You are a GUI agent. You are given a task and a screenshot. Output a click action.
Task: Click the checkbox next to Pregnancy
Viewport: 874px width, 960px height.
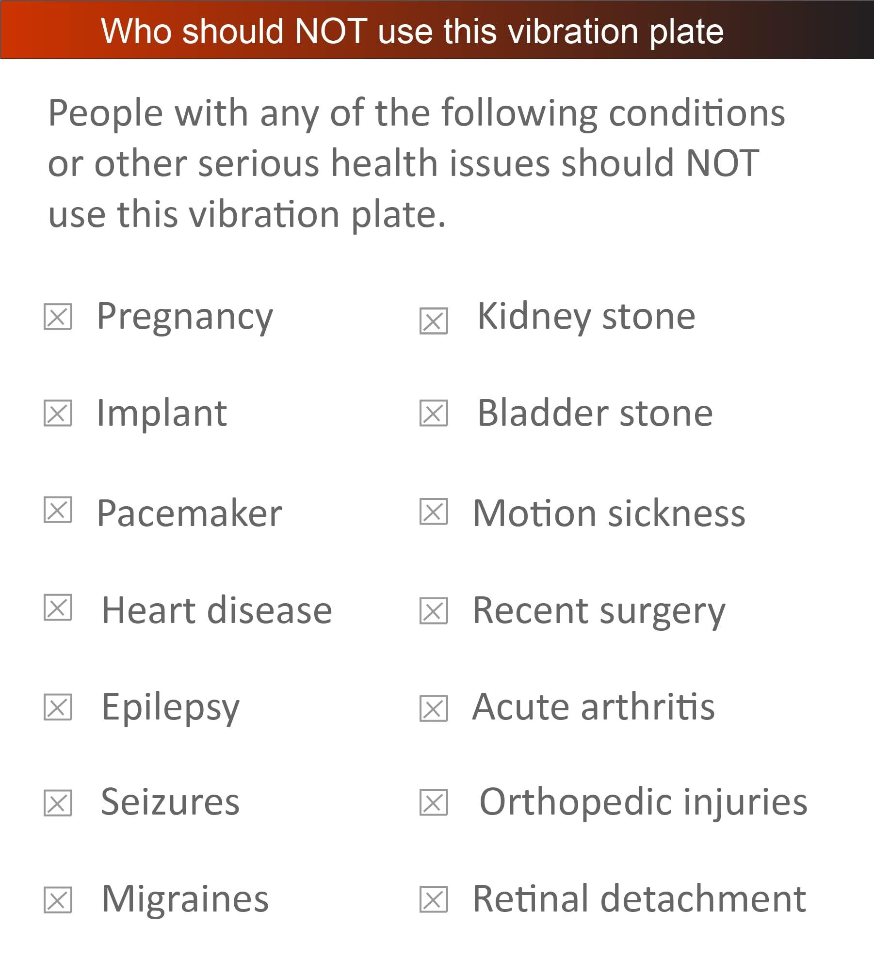(58, 317)
